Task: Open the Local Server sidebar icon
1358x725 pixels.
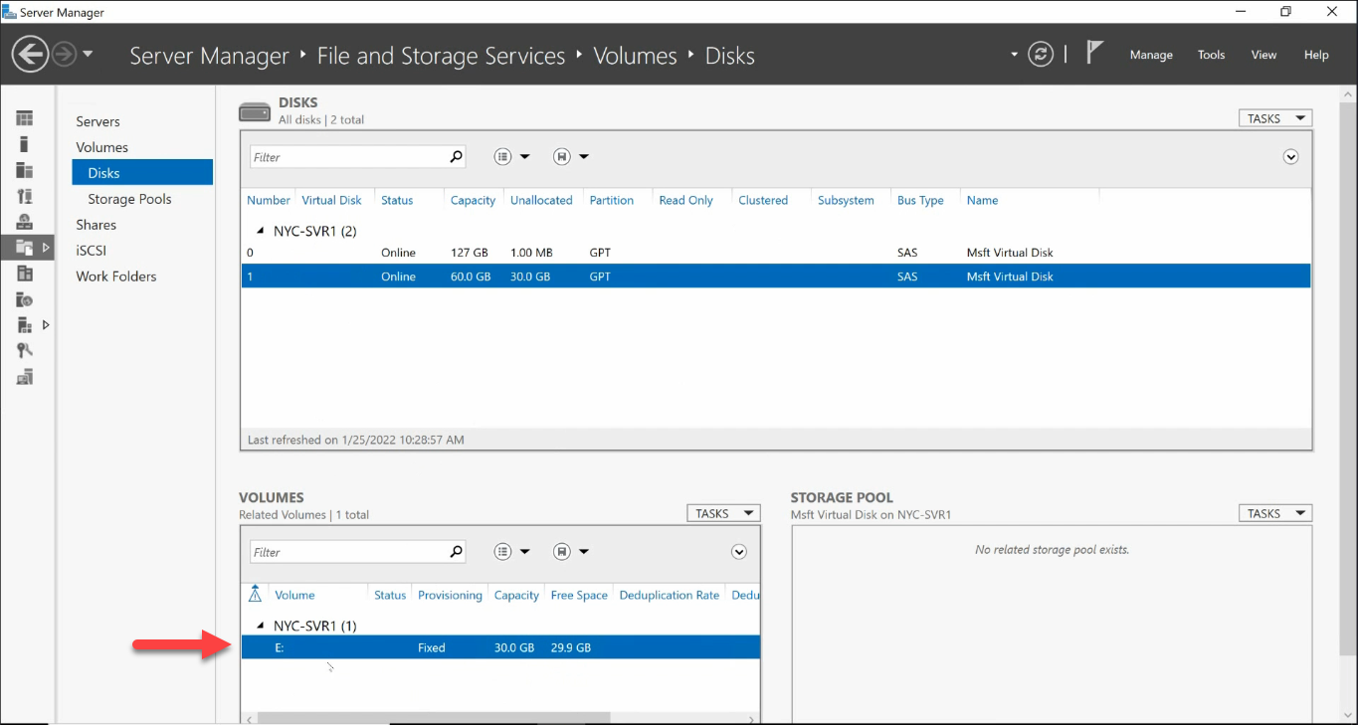Action: (x=25, y=144)
